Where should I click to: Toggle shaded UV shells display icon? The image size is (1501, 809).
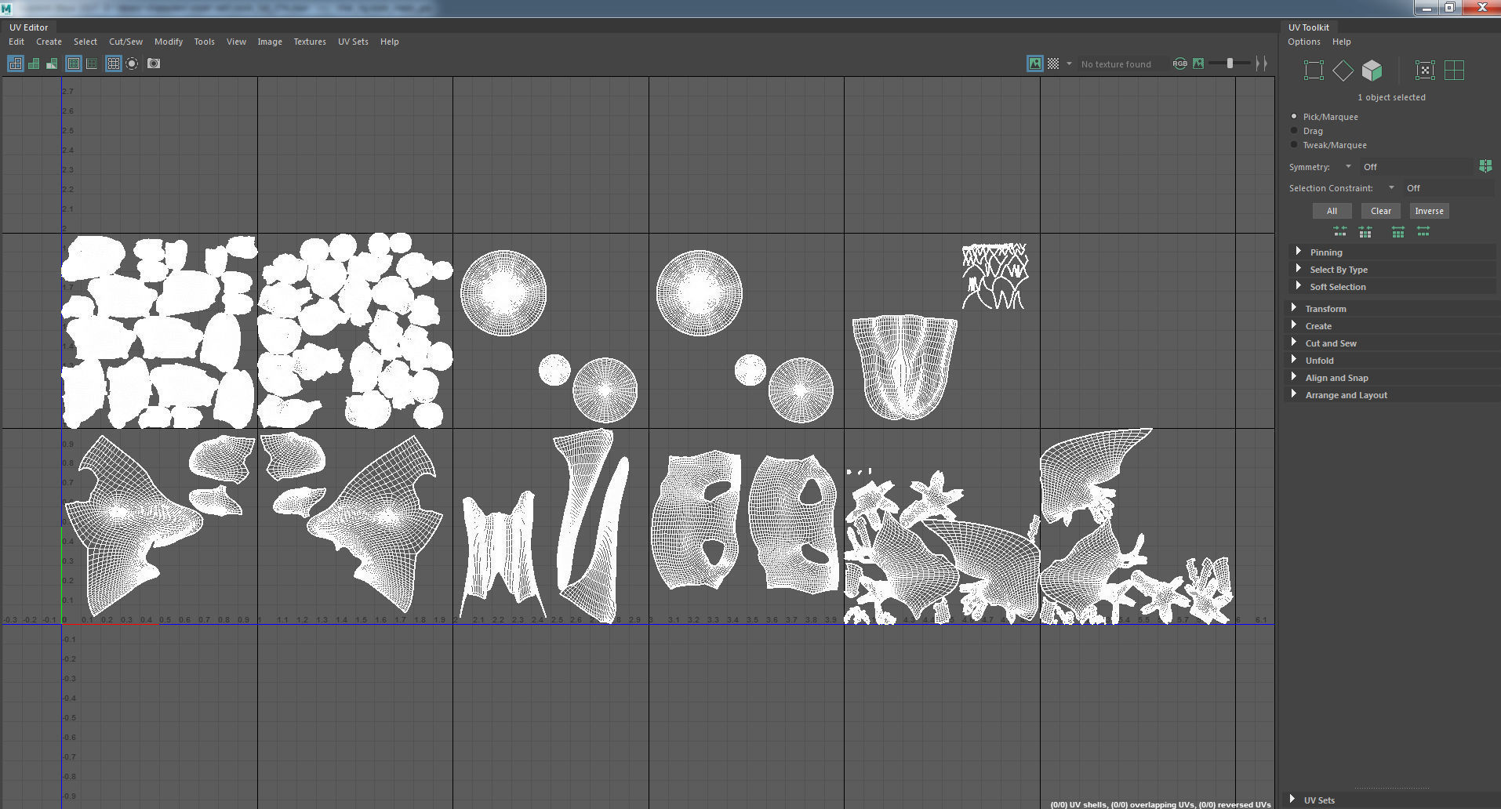34,63
